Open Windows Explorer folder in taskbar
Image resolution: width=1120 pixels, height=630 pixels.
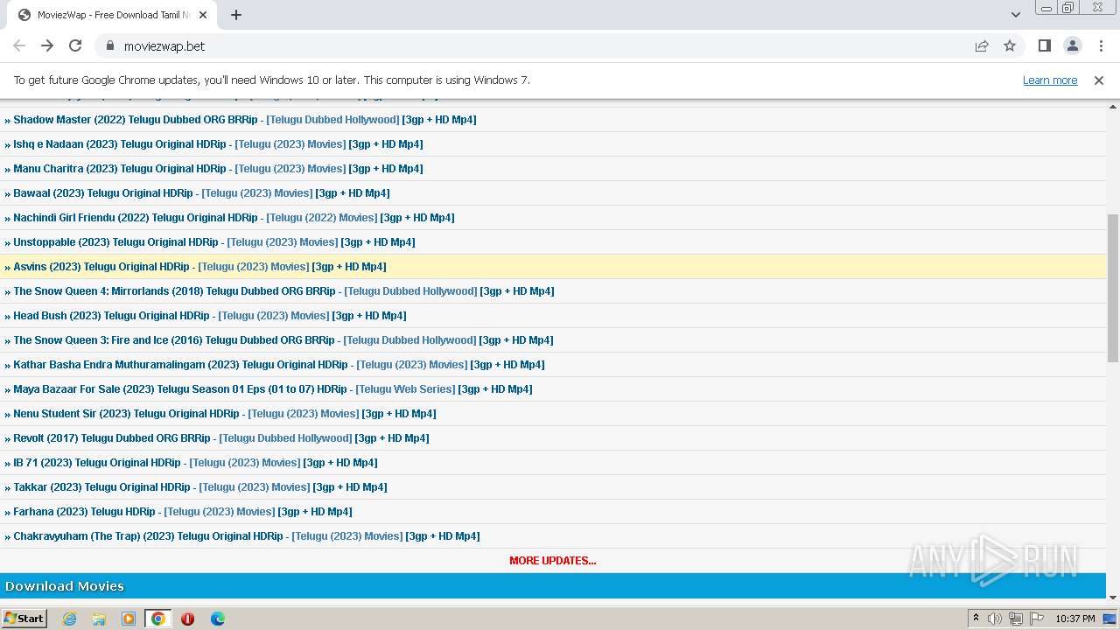[x=99, y=619]
